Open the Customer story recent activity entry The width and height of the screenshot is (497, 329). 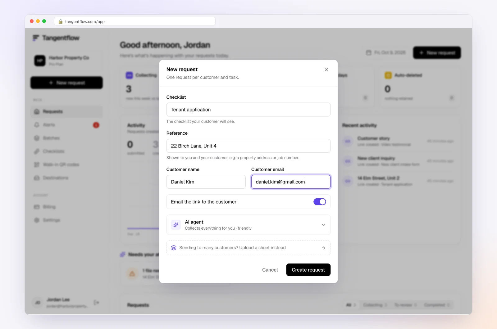tap(398, 141)
